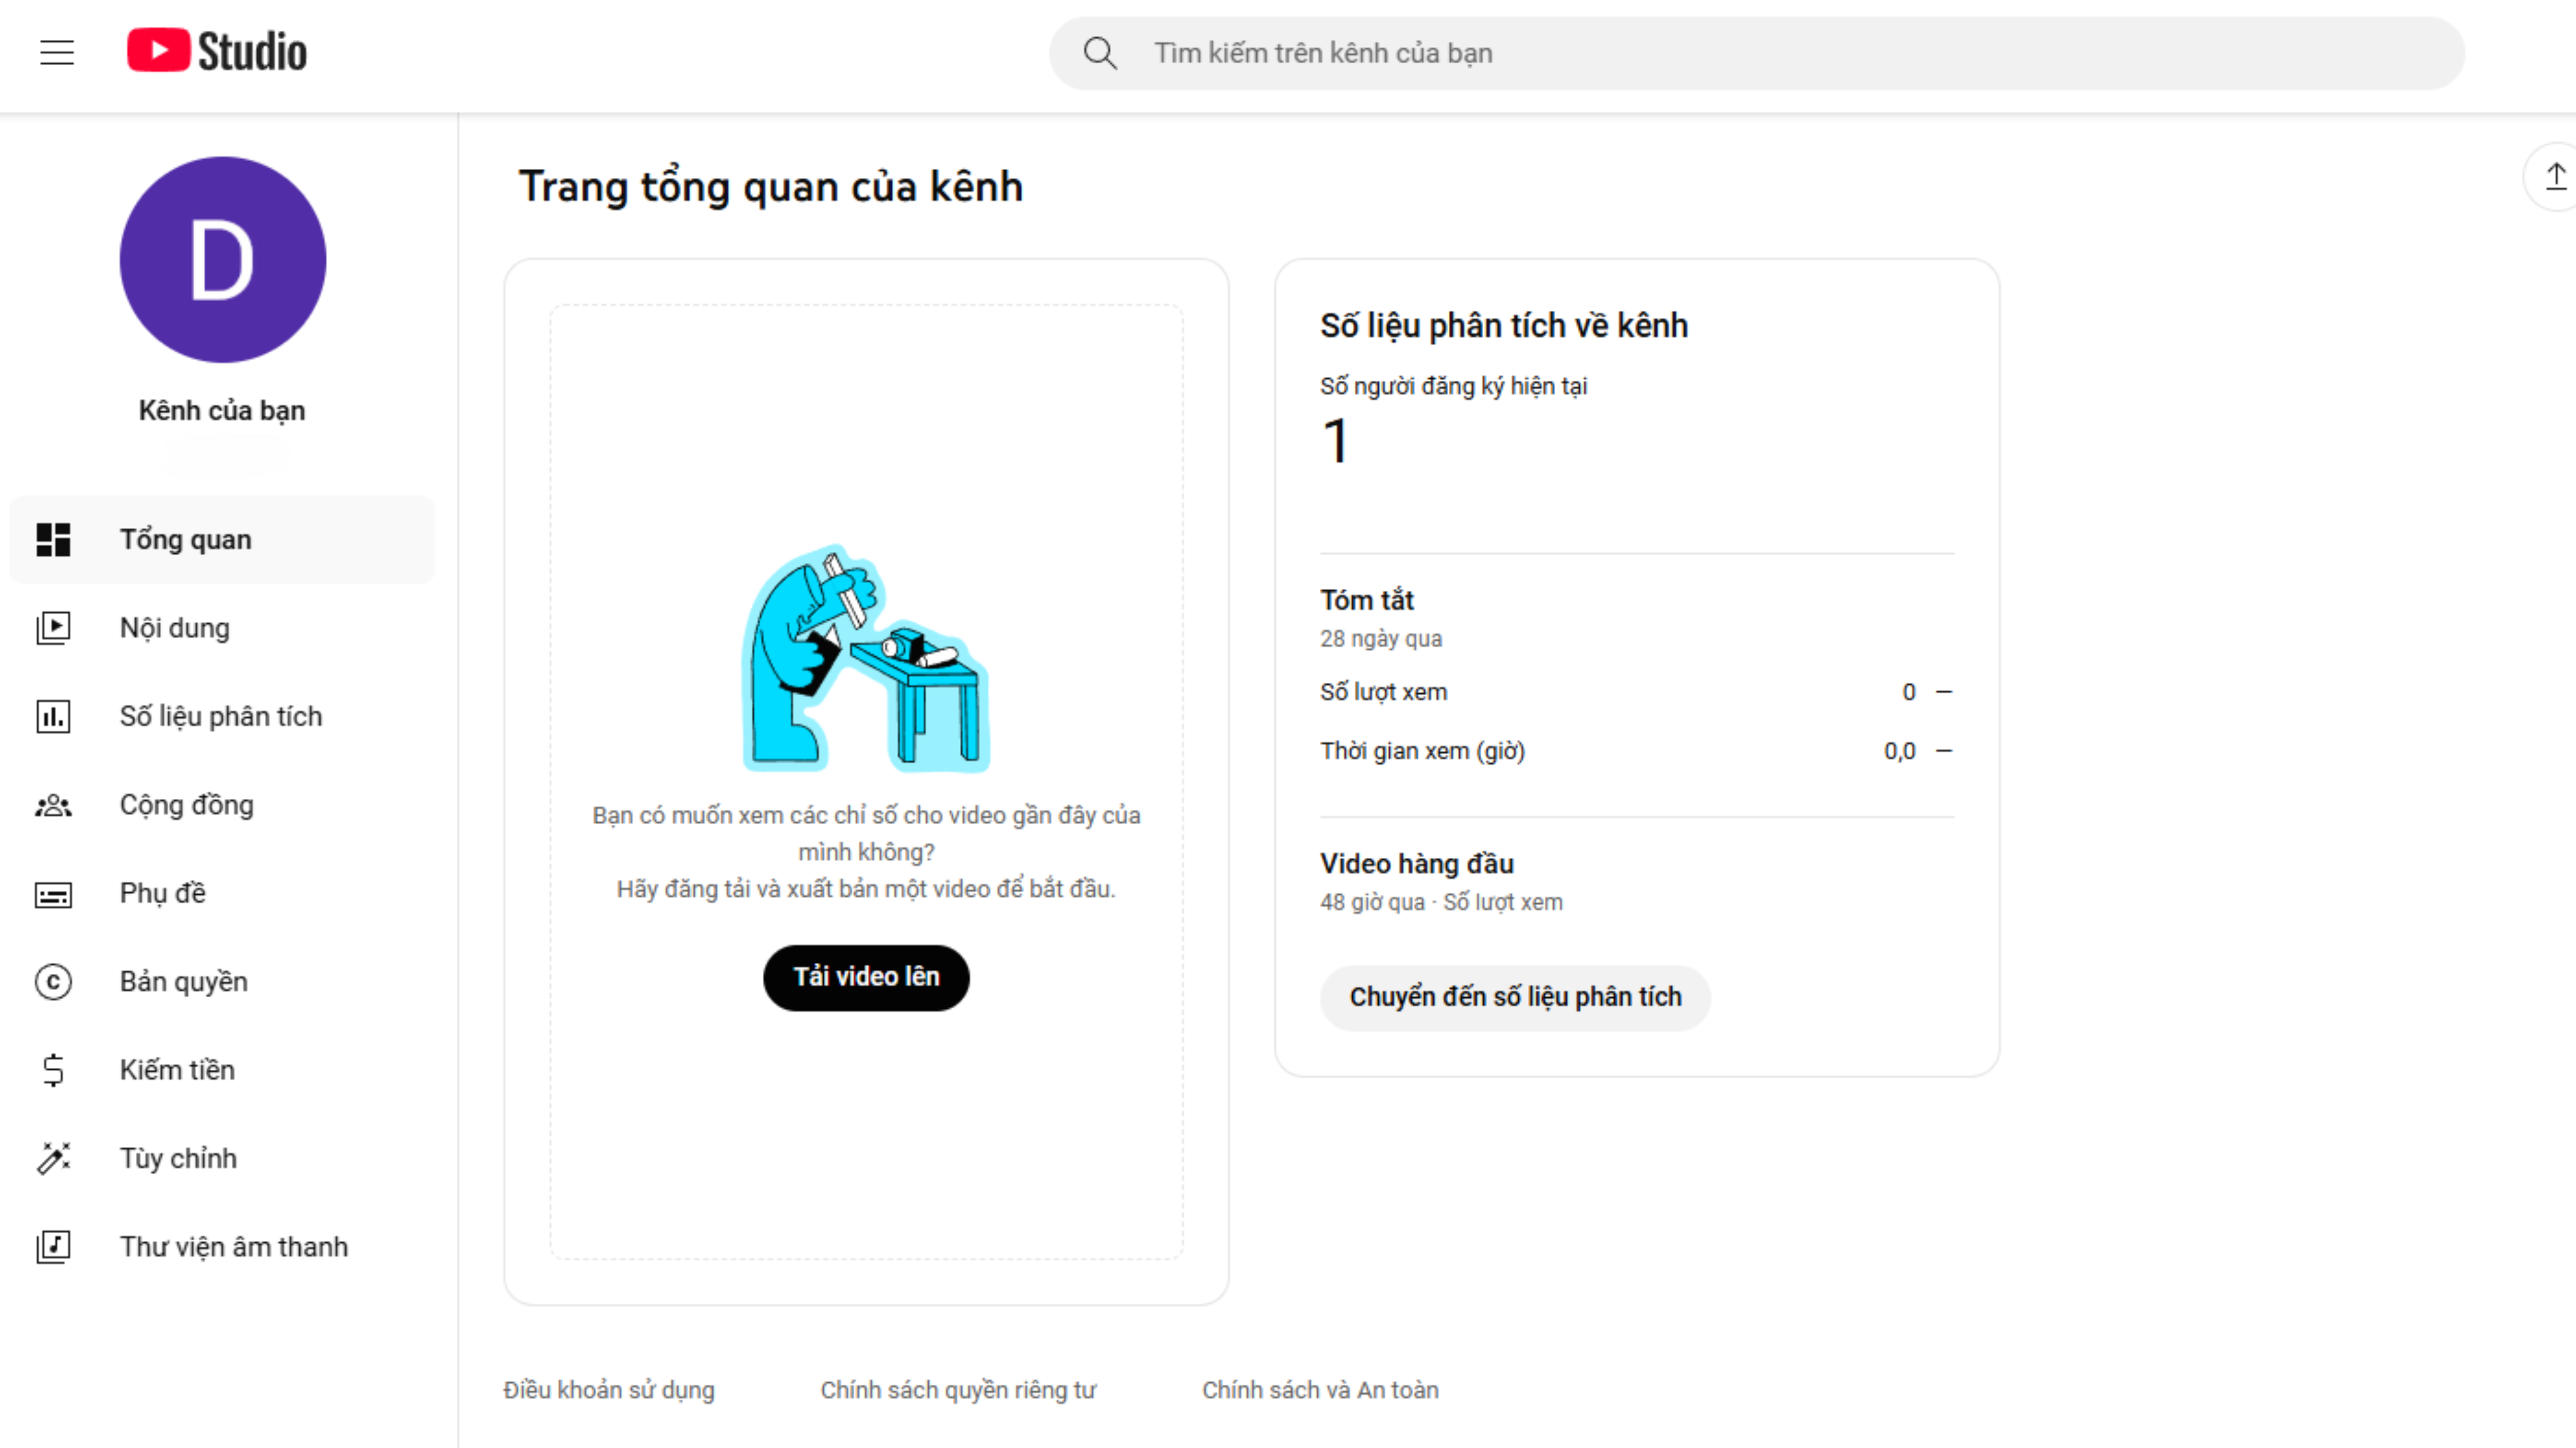2576x1448 pixels.
Task: Click the Phụ đề subtitles icon
Action: (x=53, y=894)
